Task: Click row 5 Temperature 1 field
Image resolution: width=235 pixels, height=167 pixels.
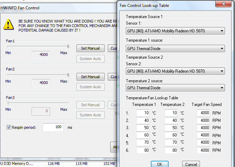Action: click(143, 142)
